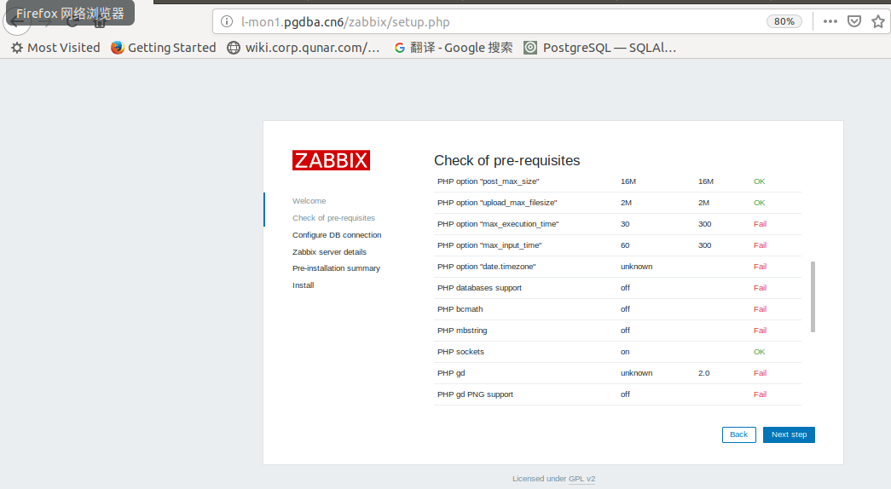Image resolution: width=891 pixels, height=489 pixels.
Task: Click the pre-requisites list scrollbar thumb
Action: [x=813, y=296]
